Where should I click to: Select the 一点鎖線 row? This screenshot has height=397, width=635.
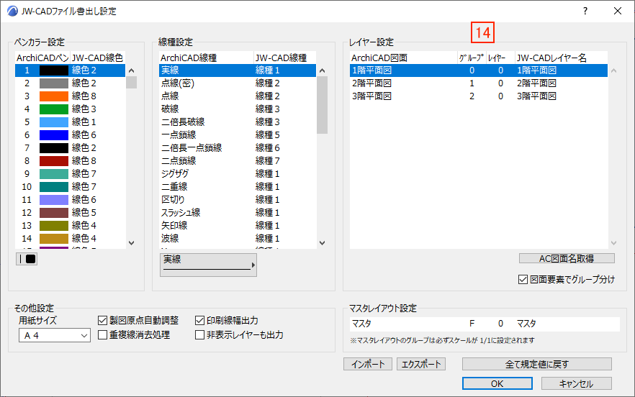pyautogui.click(x=238, y=135)
